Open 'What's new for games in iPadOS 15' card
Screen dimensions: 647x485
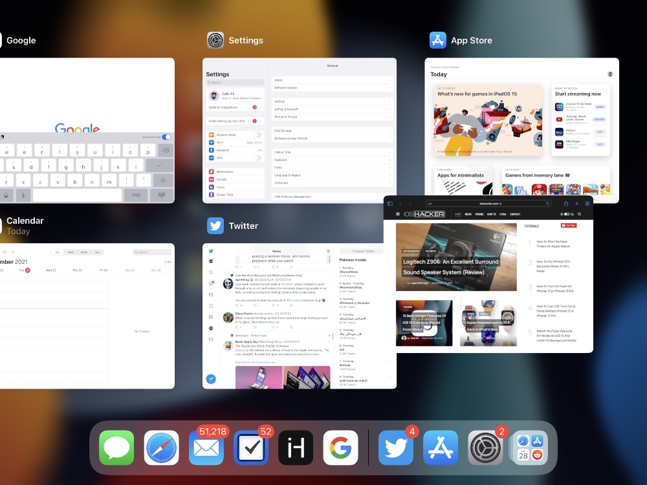click(x=488, y=120)
